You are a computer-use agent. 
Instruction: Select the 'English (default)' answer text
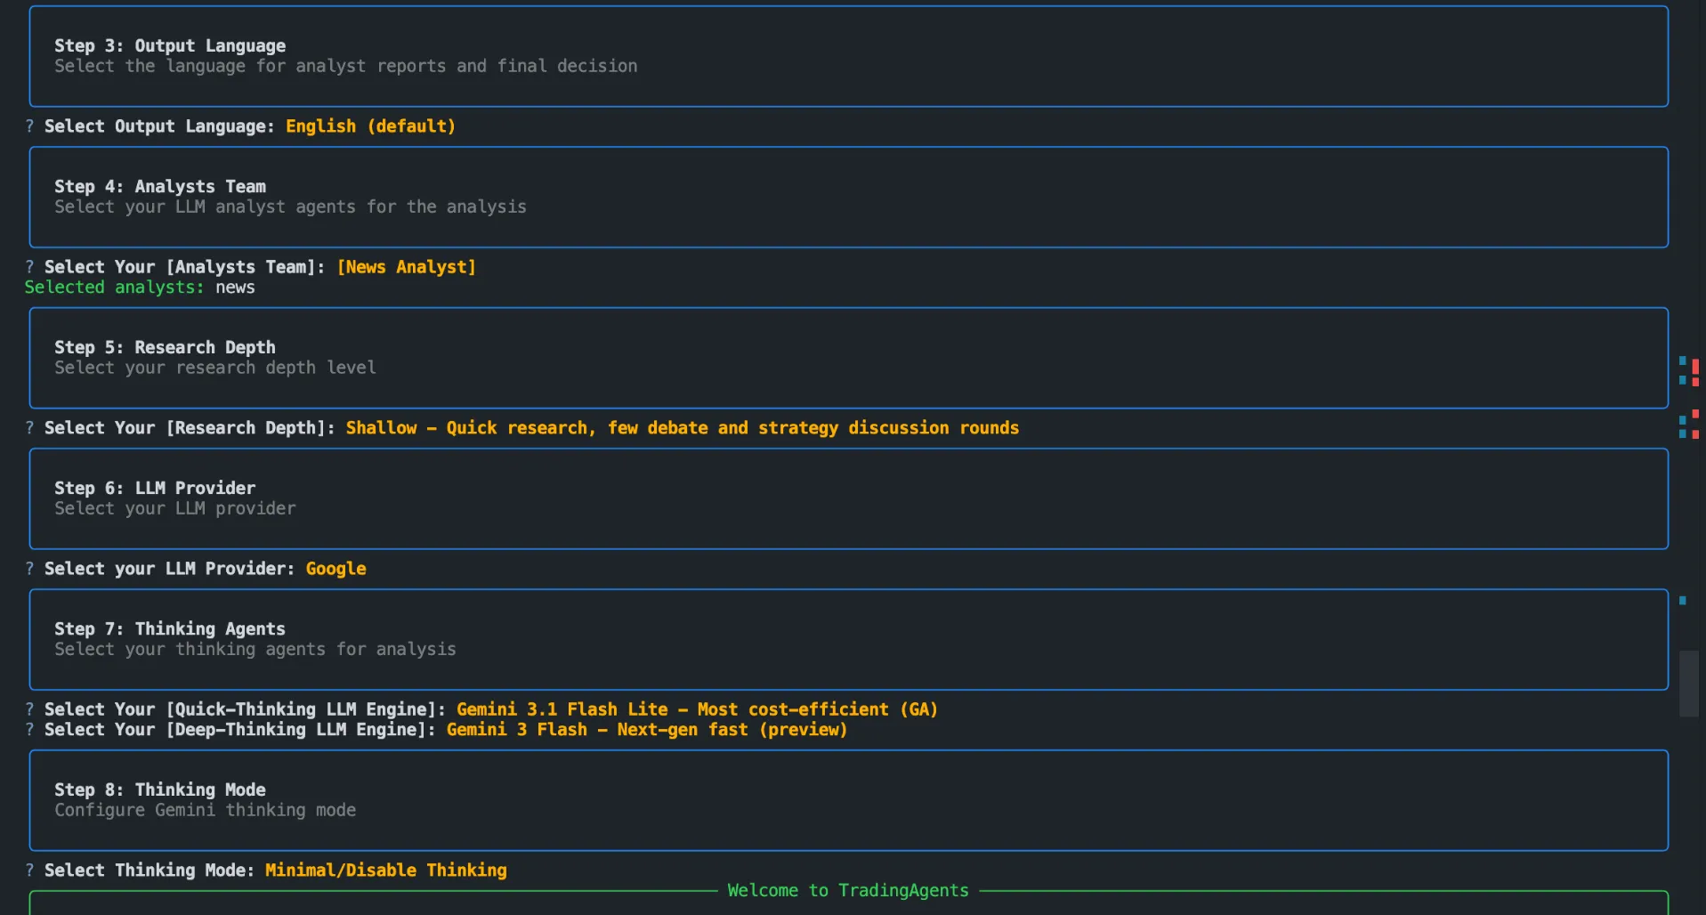(x=370, y=126)
